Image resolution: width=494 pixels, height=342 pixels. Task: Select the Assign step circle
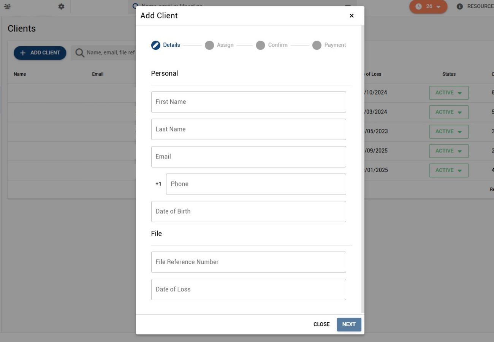pyautogui.click(x=209, y=45)
